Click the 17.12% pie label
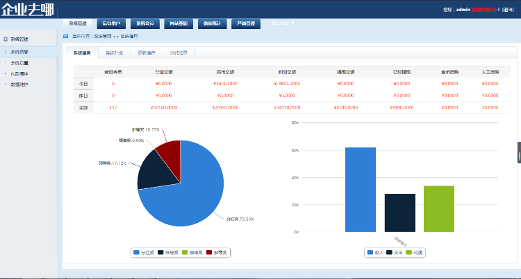Image resolution: width=521 pixels, height=279 pixels. (x=113, y=163)
